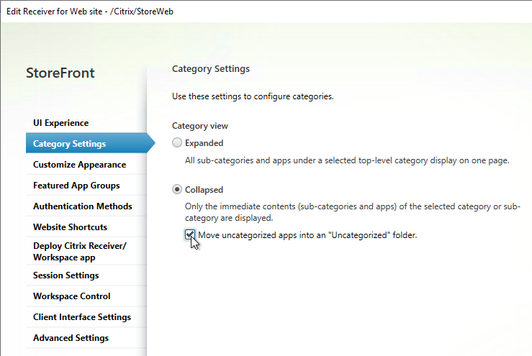The width and height of the screenshot is (532, 356).
Task: Open the Website Shortcuts section
Action: coord(86,227)
